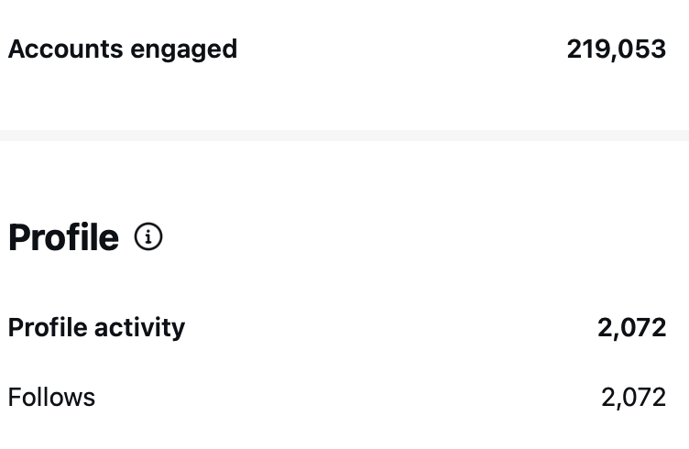This screenshot has width=689, height=449.
Task: Show Profile metric explanation via circled i
Action: (148, 237)
